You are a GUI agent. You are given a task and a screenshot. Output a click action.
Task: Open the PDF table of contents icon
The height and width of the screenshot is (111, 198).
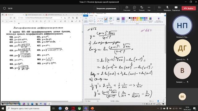click(3, 21)
